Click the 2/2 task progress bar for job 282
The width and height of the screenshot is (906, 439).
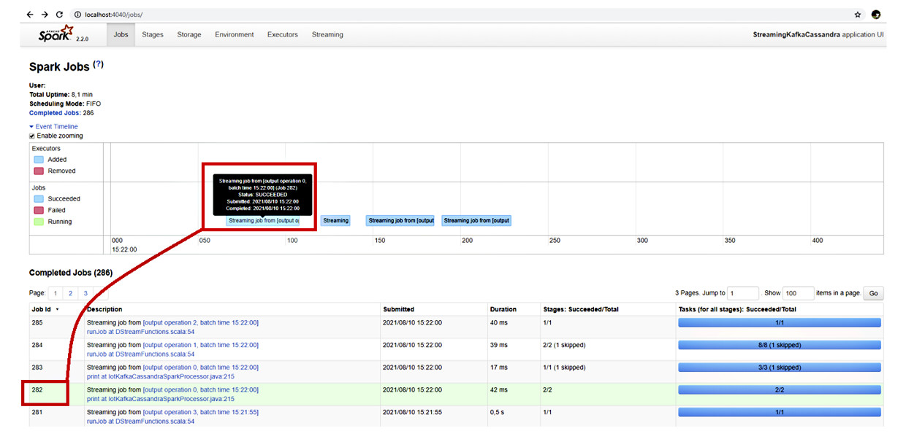coord(780,390)
